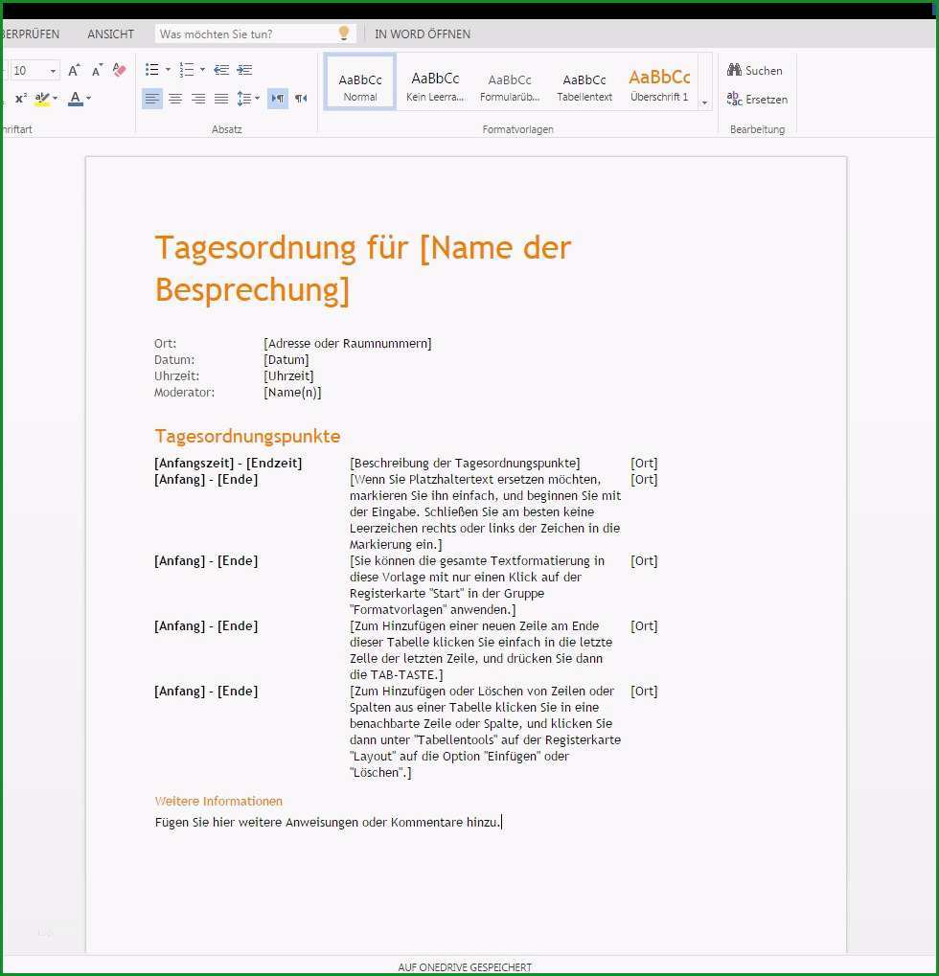Image resolution: width=939 pixels, height=976 pixels.
Task: Toggle left-to-right text direction
Action: click(x=278, y=99)
